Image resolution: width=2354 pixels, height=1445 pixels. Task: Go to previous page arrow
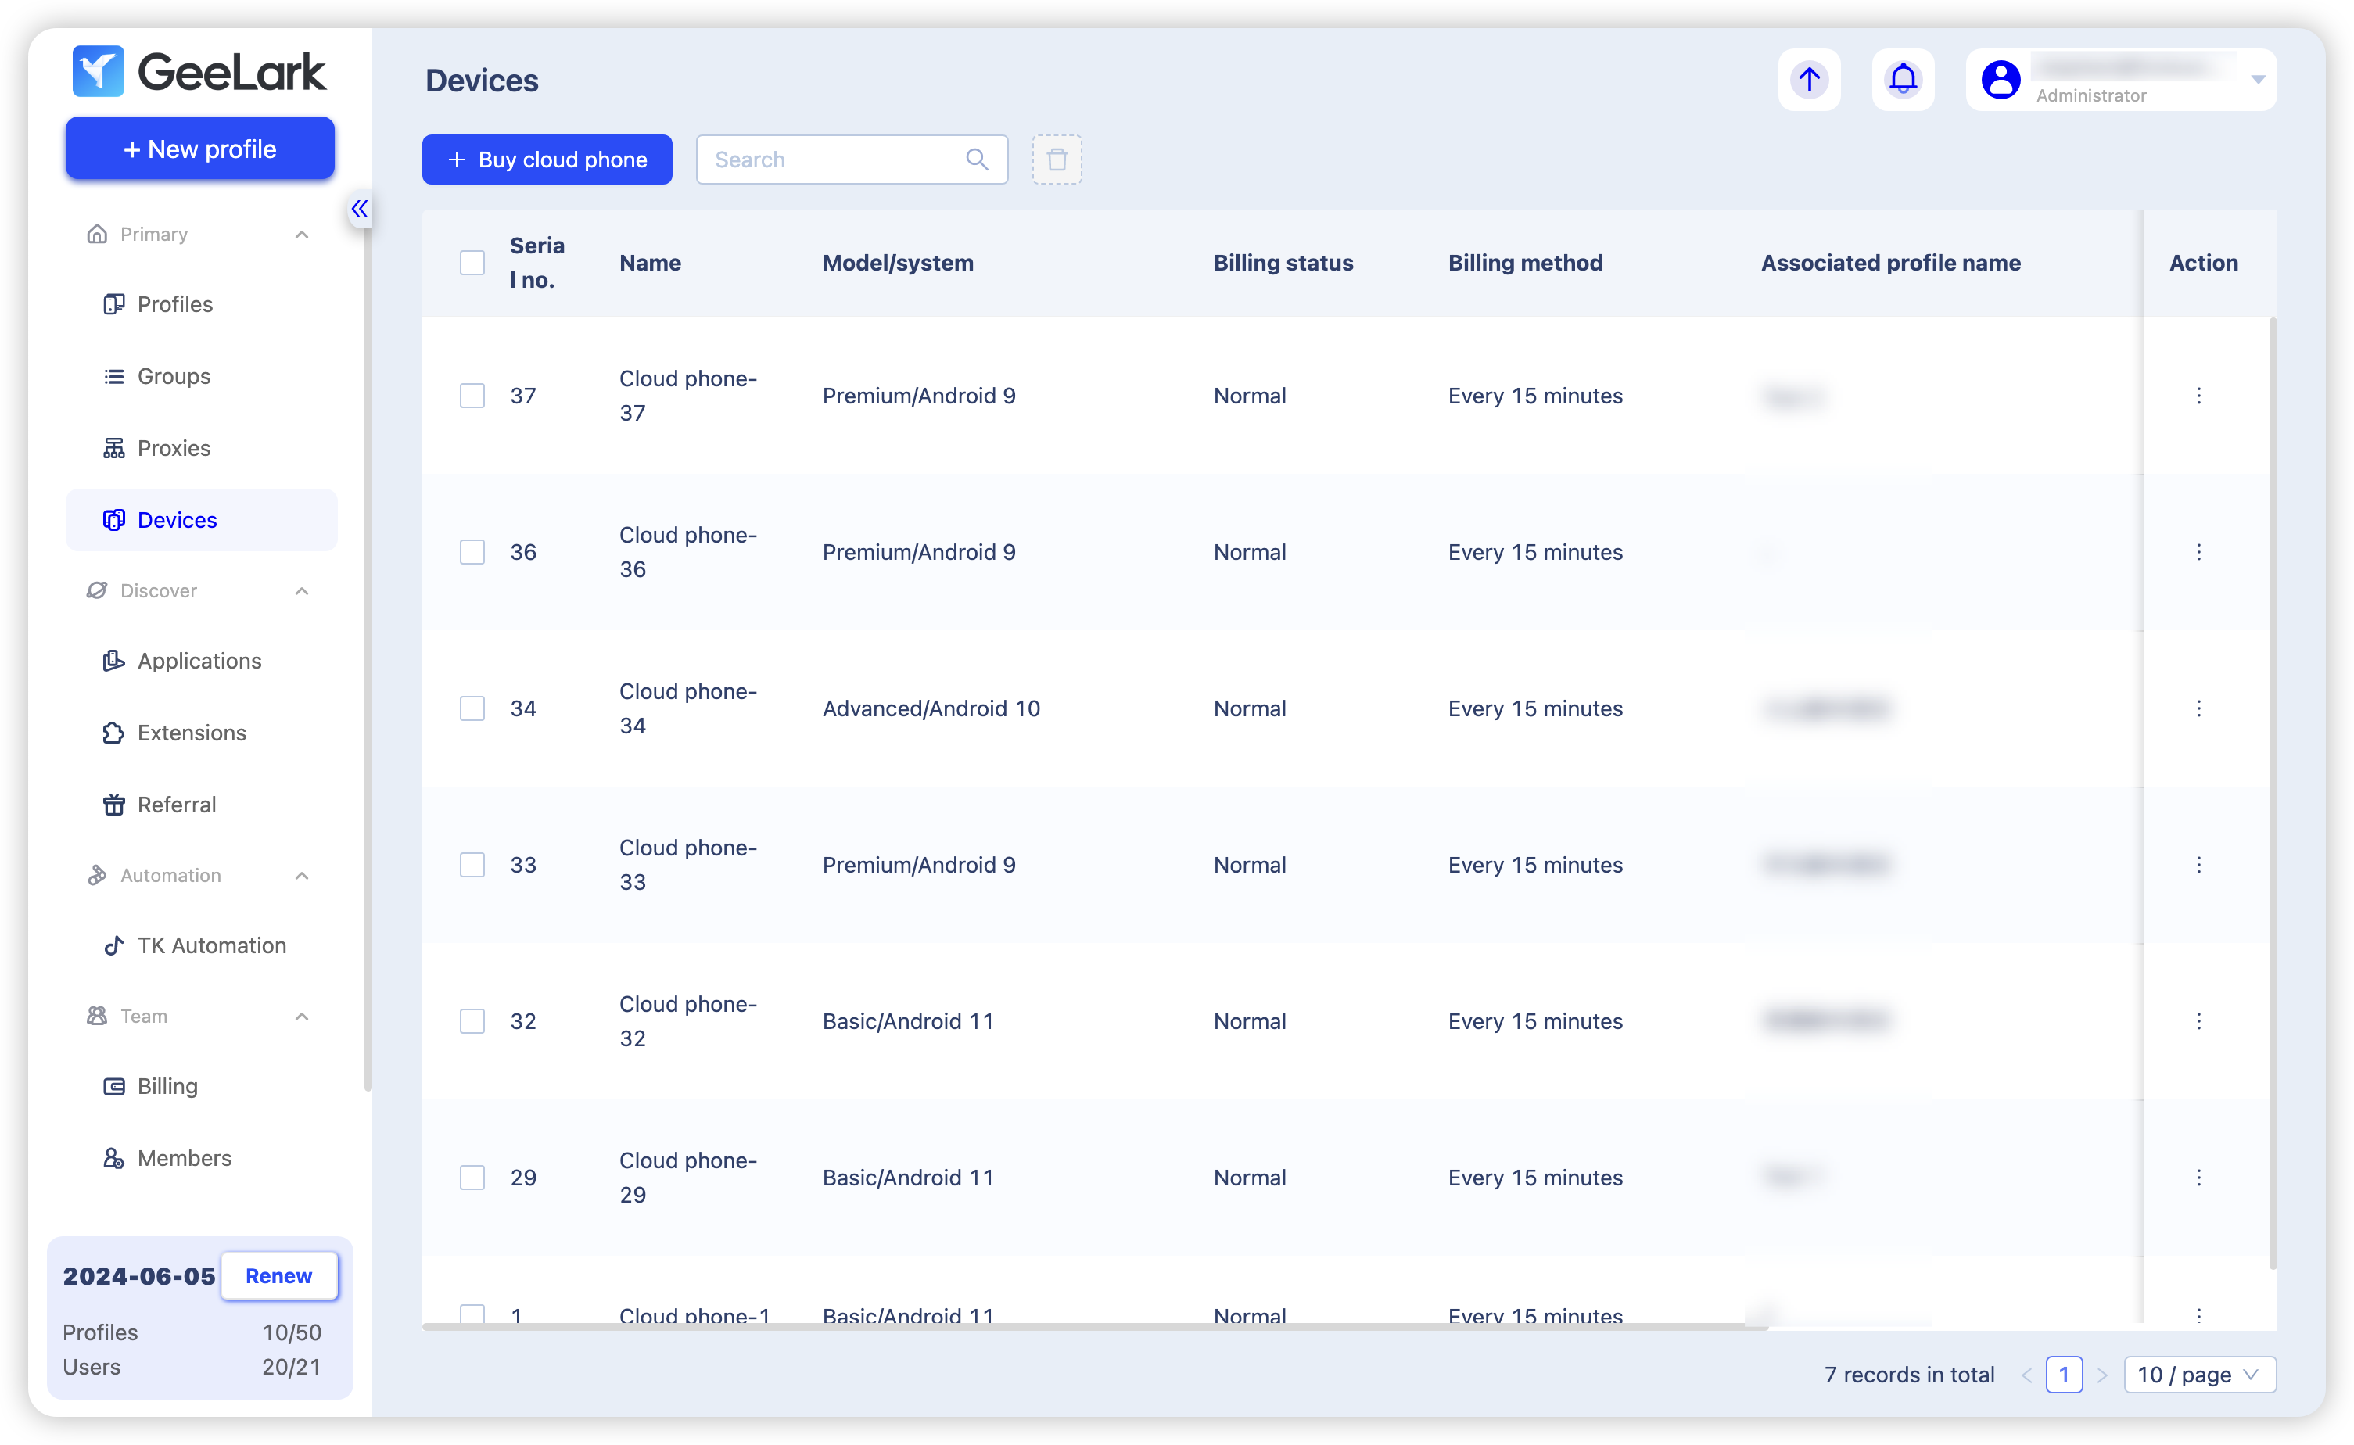2026,1375
